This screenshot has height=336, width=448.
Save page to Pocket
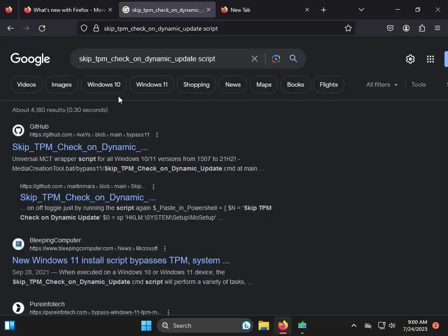[390, 28]
